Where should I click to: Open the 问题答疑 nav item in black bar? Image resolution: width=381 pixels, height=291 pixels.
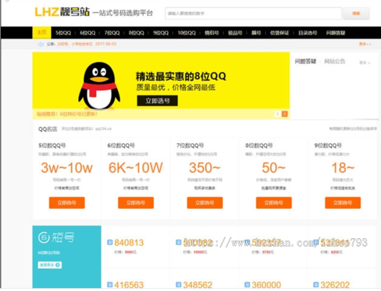click(x=336, y=33)
